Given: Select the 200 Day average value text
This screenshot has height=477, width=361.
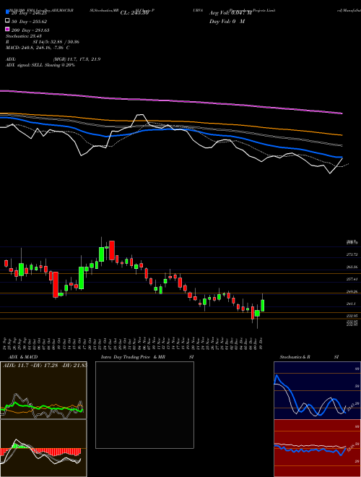Looking at the screenshot, I should pyautogui.click(x=30, y=30).
